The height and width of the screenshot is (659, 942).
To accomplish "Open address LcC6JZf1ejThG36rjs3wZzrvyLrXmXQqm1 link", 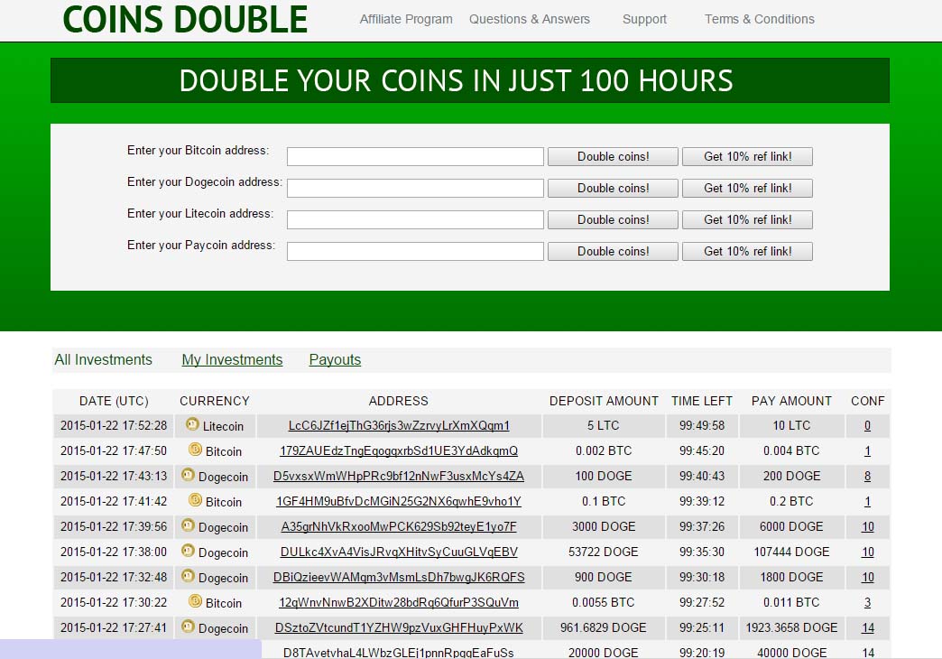I will click(x=399, y=426).
